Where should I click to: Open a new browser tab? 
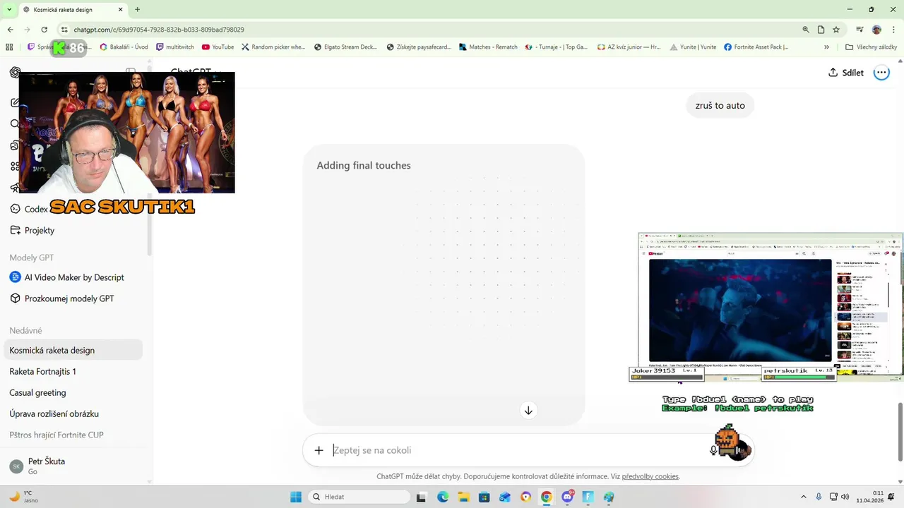point(137,9)
